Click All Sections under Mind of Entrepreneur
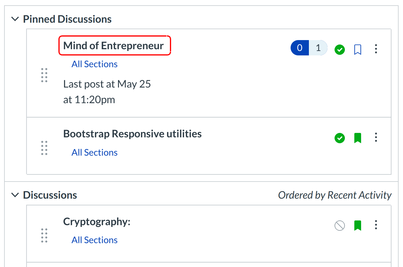This screenshot has height=267, width=403. [x=94, y=64]
